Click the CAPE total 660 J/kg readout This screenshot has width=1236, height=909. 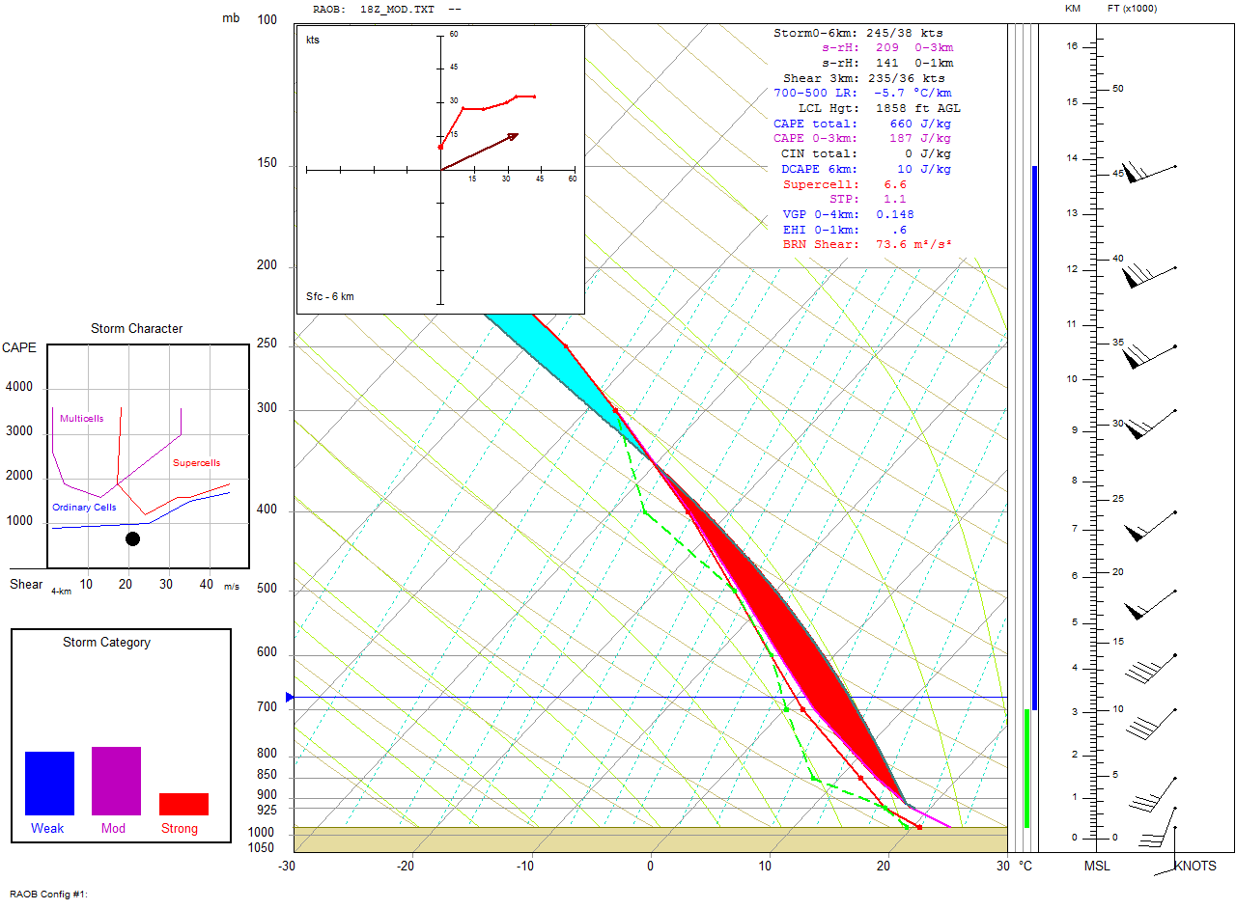(861, 124)
